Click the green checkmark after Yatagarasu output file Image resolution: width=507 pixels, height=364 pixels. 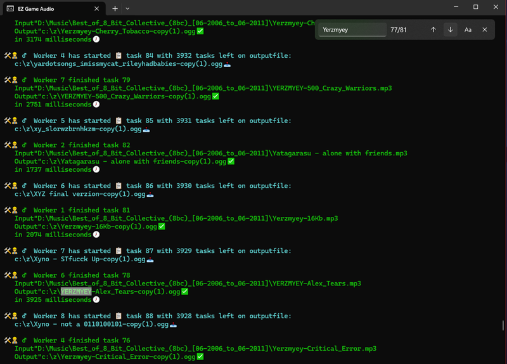pos(231,161)
